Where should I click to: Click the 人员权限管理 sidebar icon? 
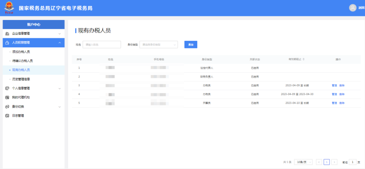pos(7,43)
